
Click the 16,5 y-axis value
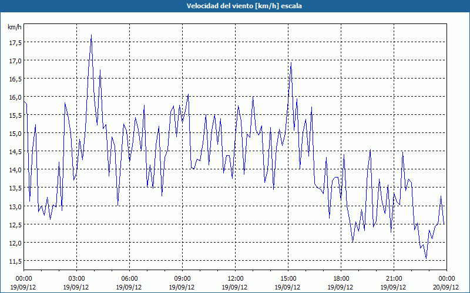click(x=16, y=79)
